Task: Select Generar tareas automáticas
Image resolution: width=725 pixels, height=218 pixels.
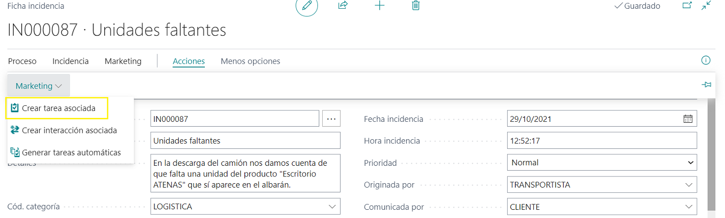Action: click(x=71, y=153)
